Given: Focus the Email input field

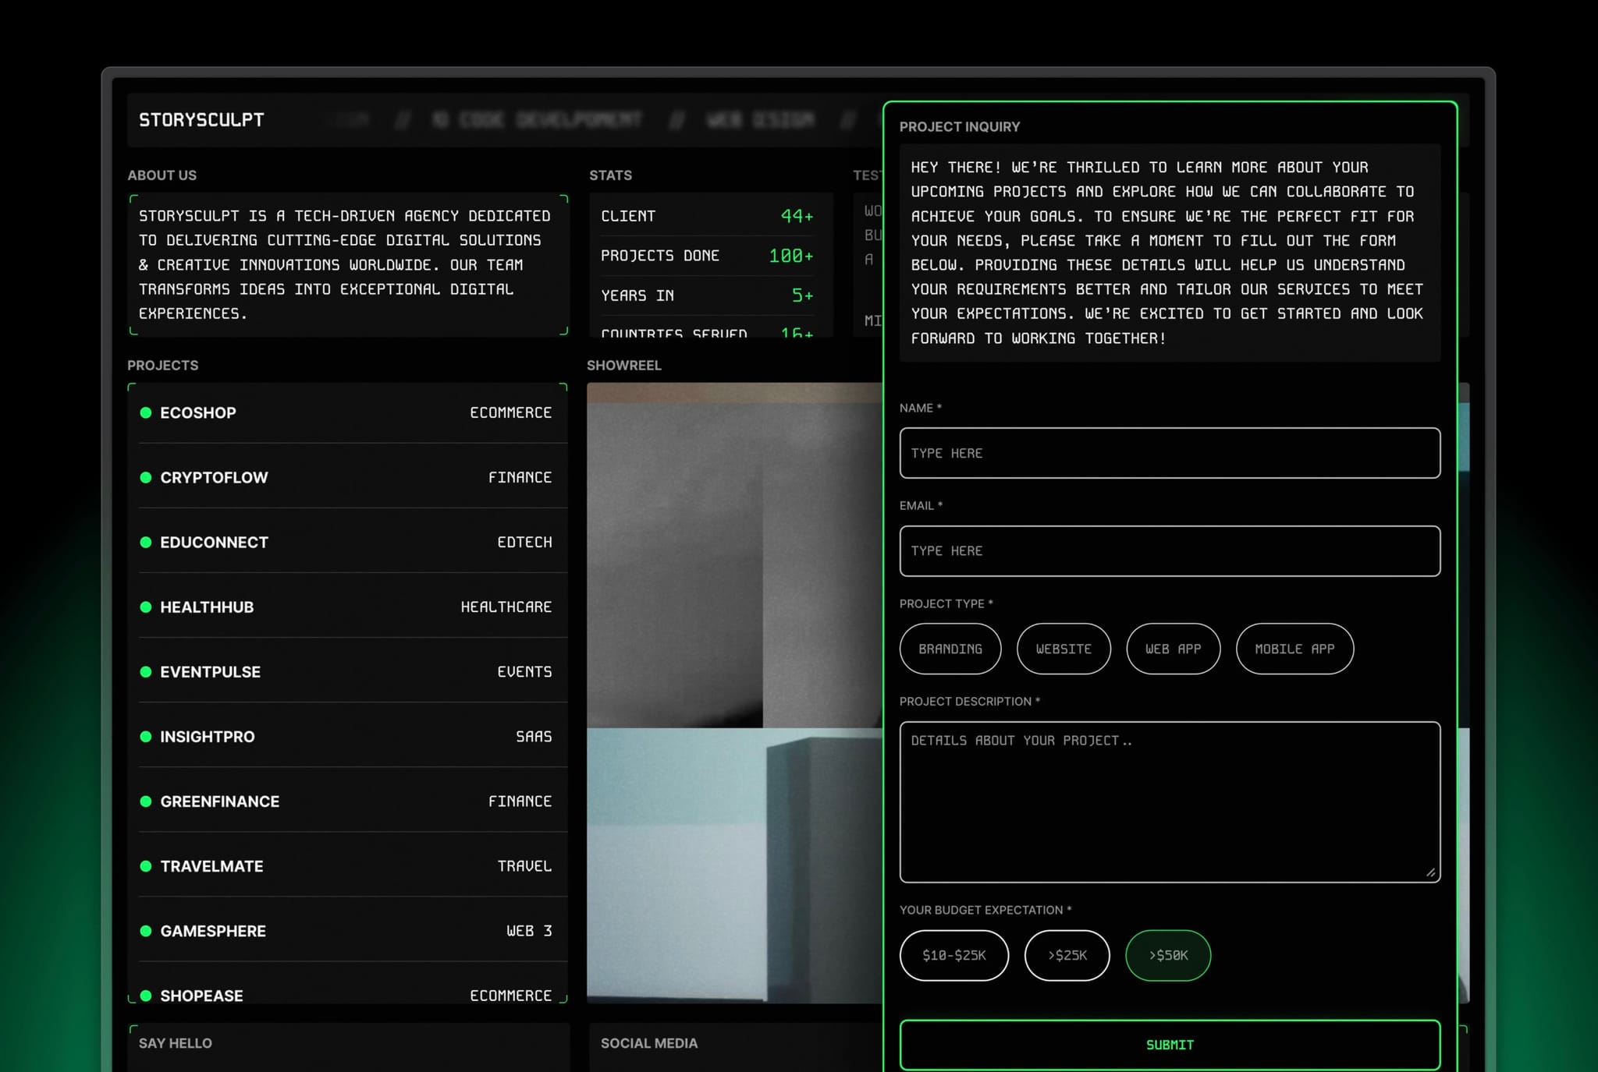Looking at the screenshot, I should [1170, 550].
